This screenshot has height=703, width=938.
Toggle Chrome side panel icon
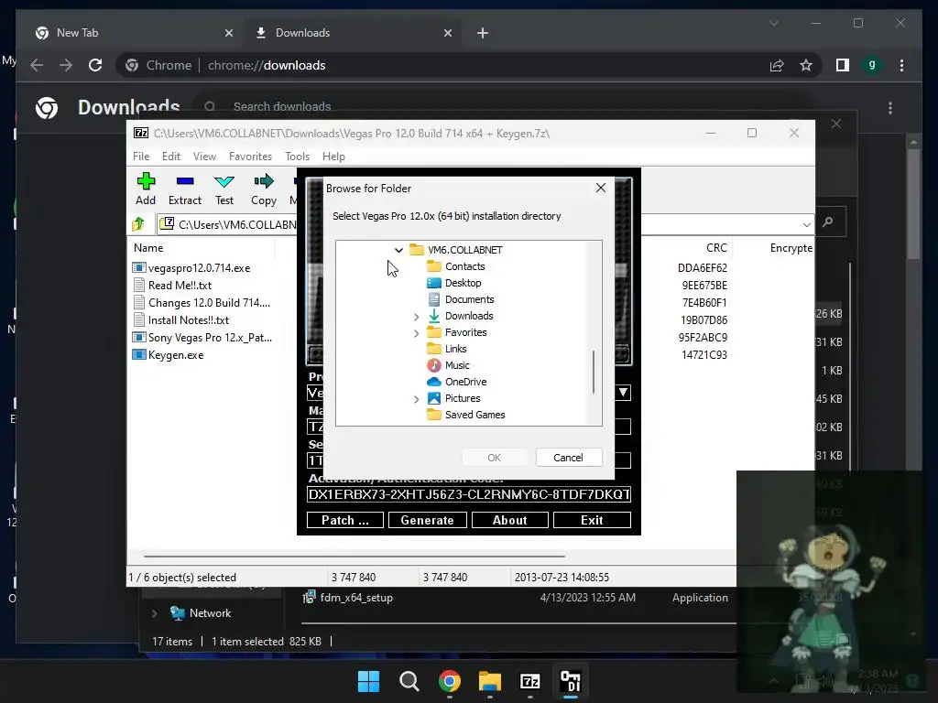[843, 65]
